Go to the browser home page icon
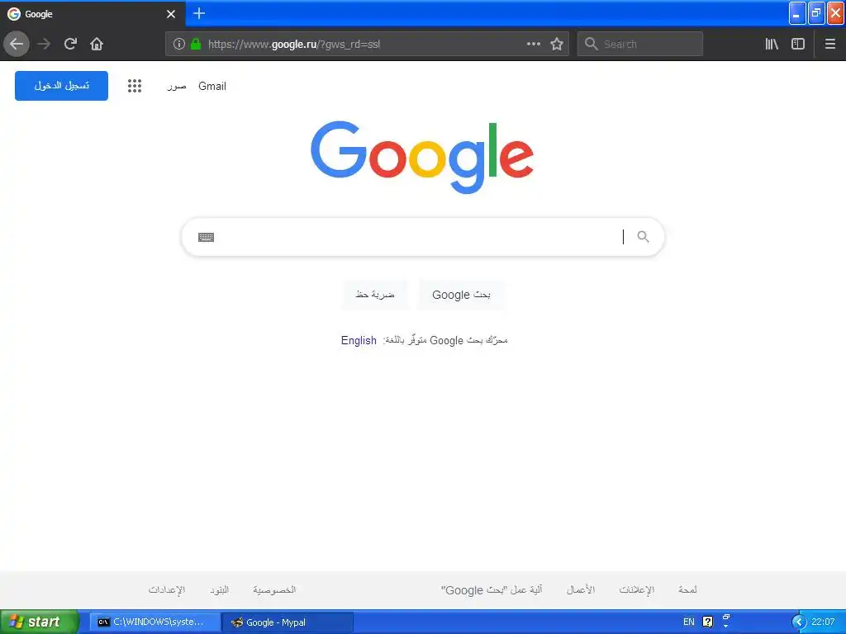846x634 pixels. (x=97, y=44)
